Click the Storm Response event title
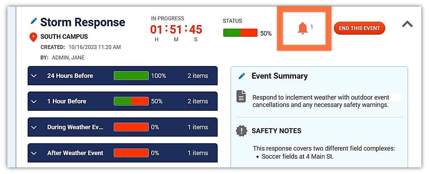The image size is (429, 174). pyautogui.click(x=83, y=22)
